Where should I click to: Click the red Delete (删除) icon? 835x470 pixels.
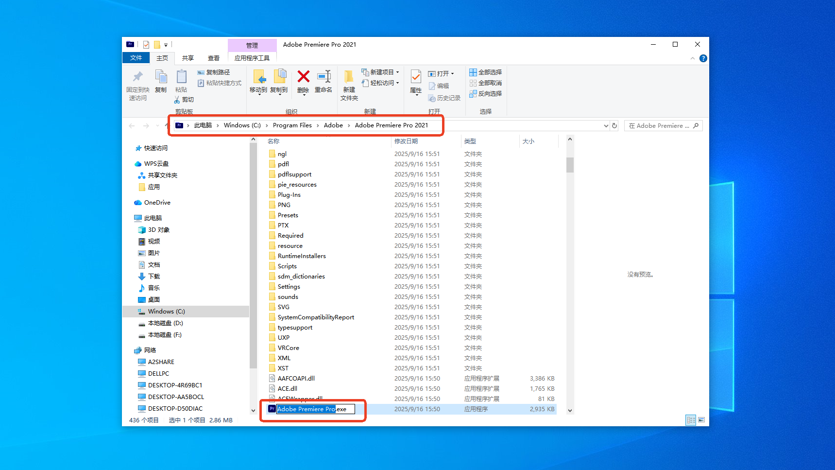pos(303,77)
